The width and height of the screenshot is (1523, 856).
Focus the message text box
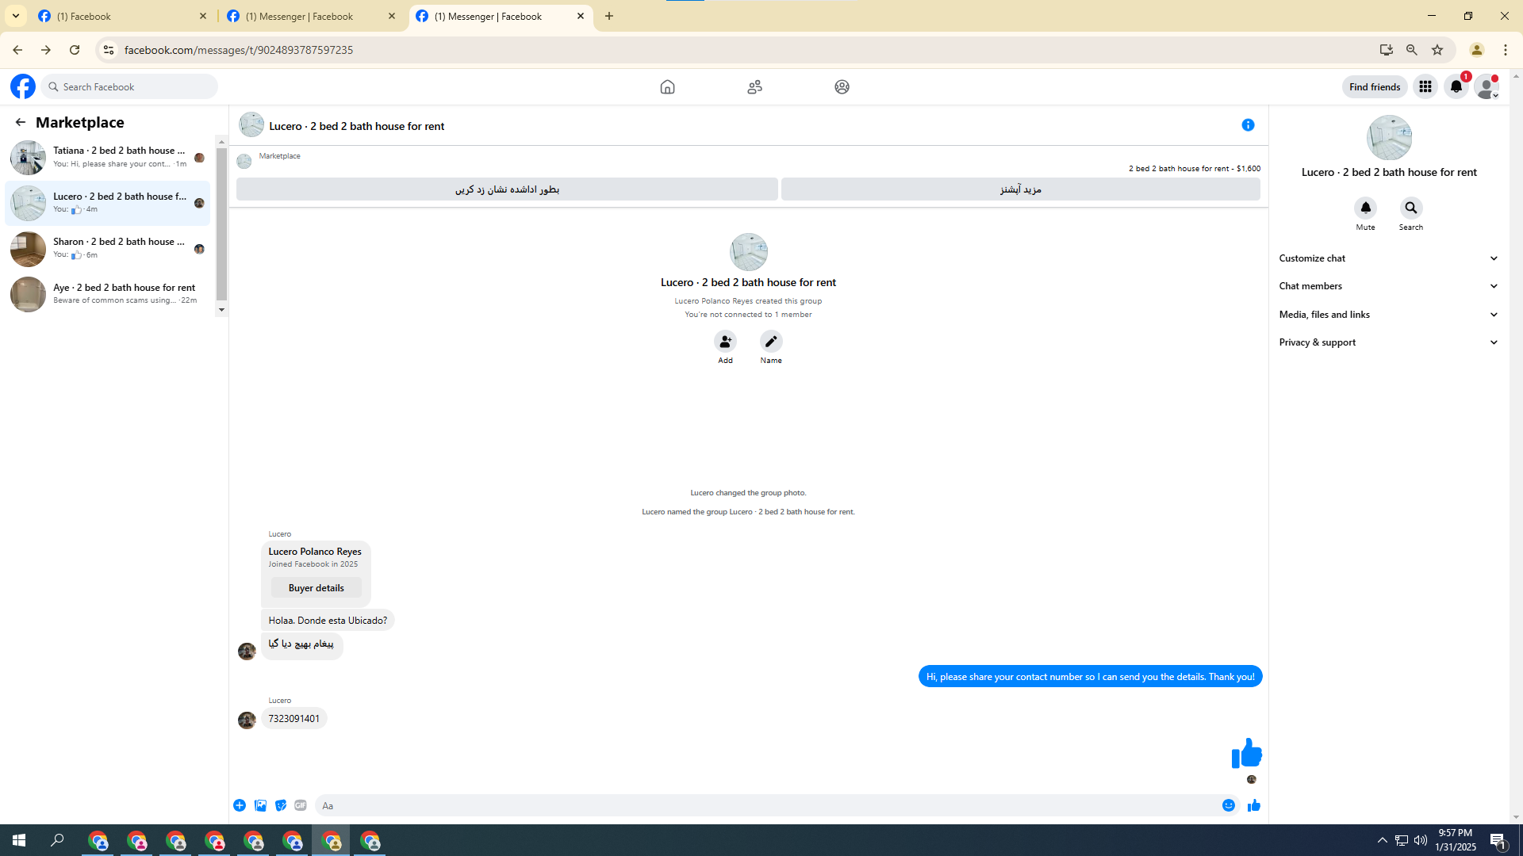pos(768,805)
